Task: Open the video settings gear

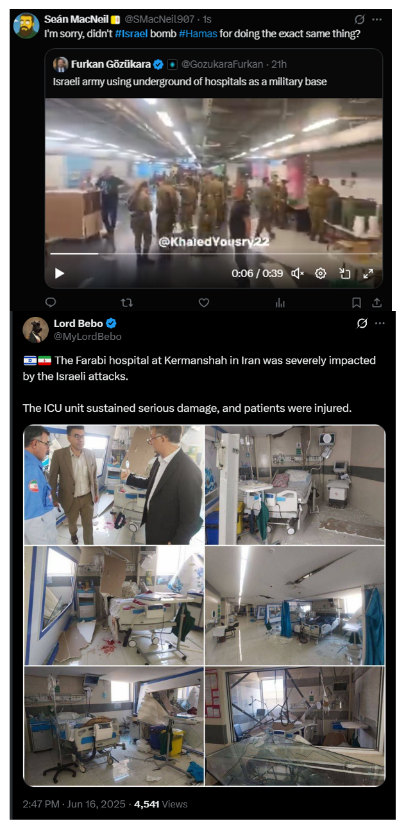Action: pos(321,273)
